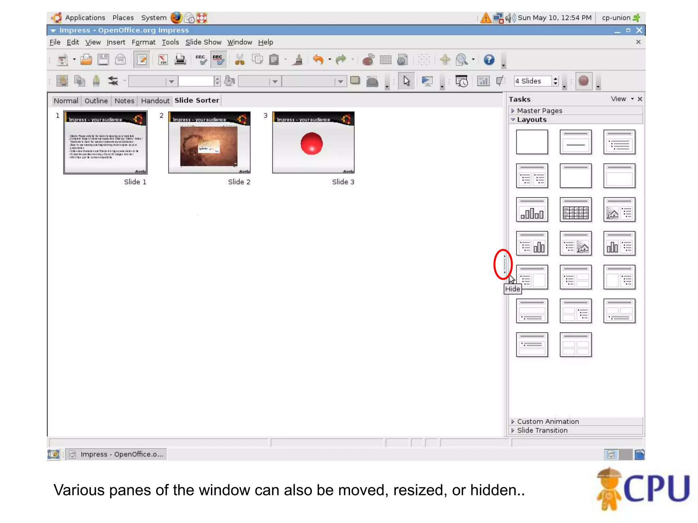Click the Impress taskbar window button
698x523 pixels.
pyautogui.click(x=116, y=455)
